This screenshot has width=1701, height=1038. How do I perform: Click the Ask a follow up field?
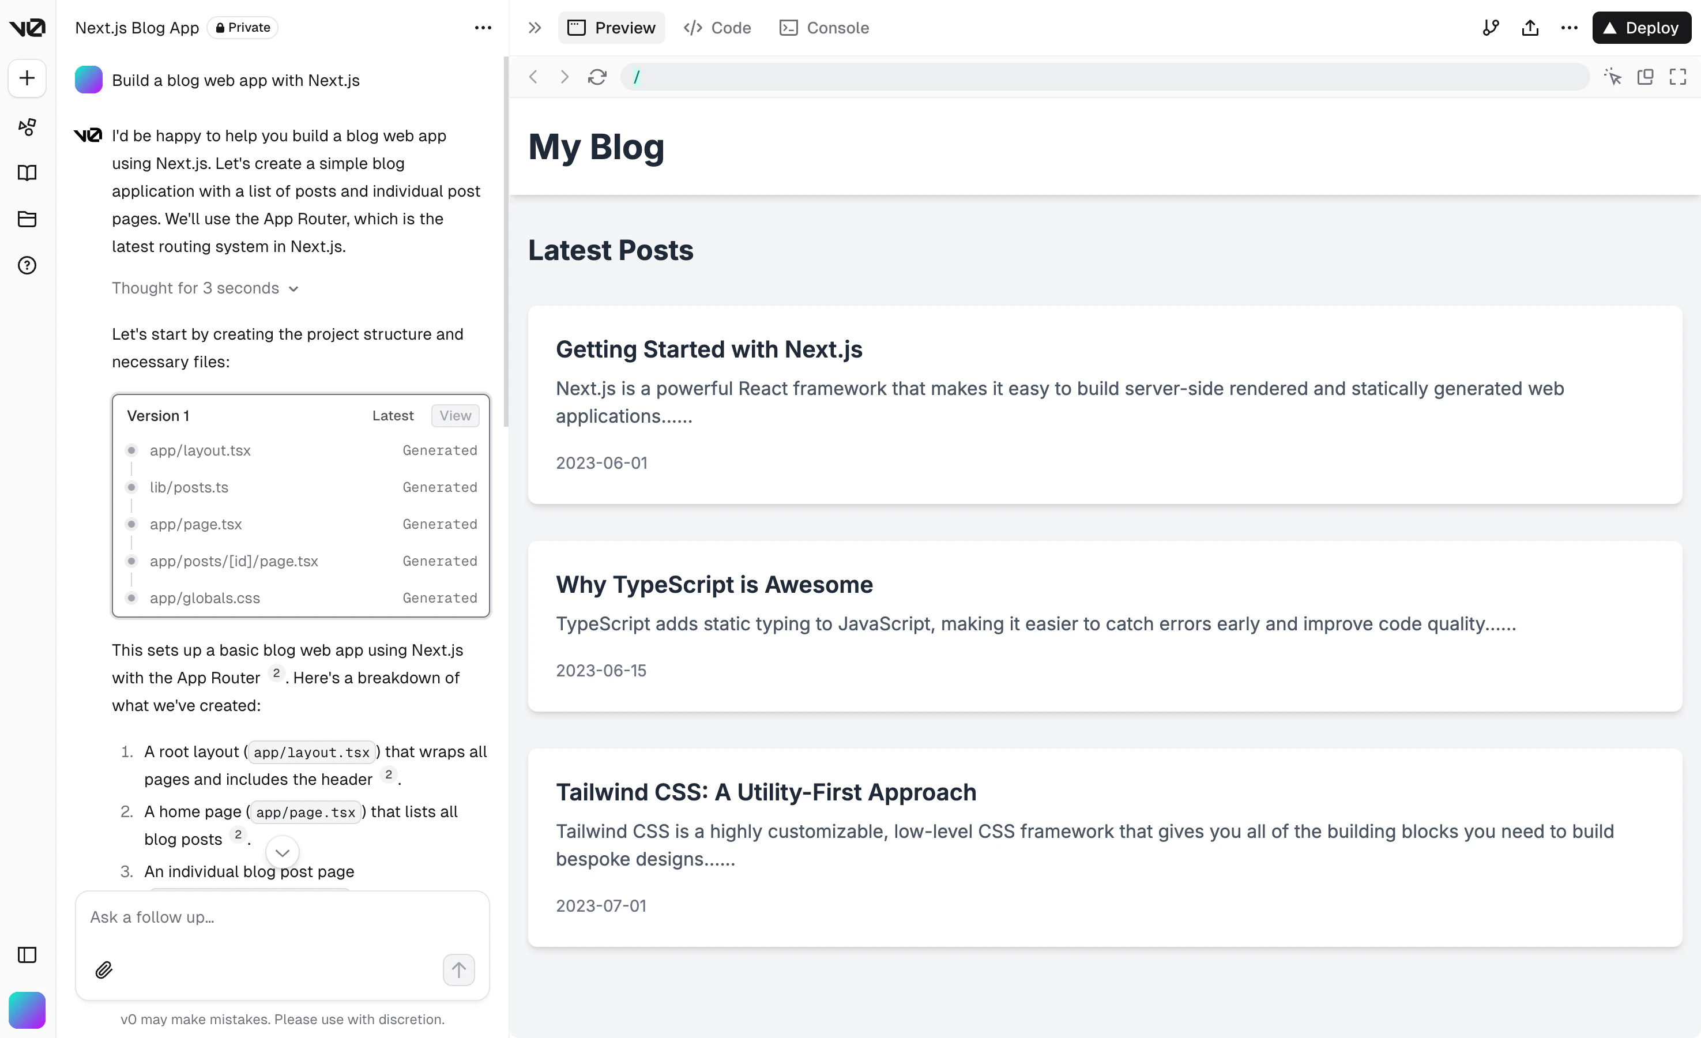(281, 917)
